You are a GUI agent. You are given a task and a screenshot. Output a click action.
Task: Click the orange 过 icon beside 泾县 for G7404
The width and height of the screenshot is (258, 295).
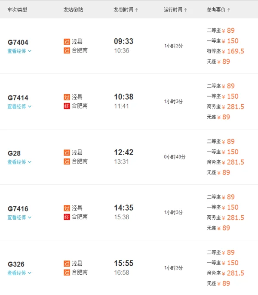(67, 42)
